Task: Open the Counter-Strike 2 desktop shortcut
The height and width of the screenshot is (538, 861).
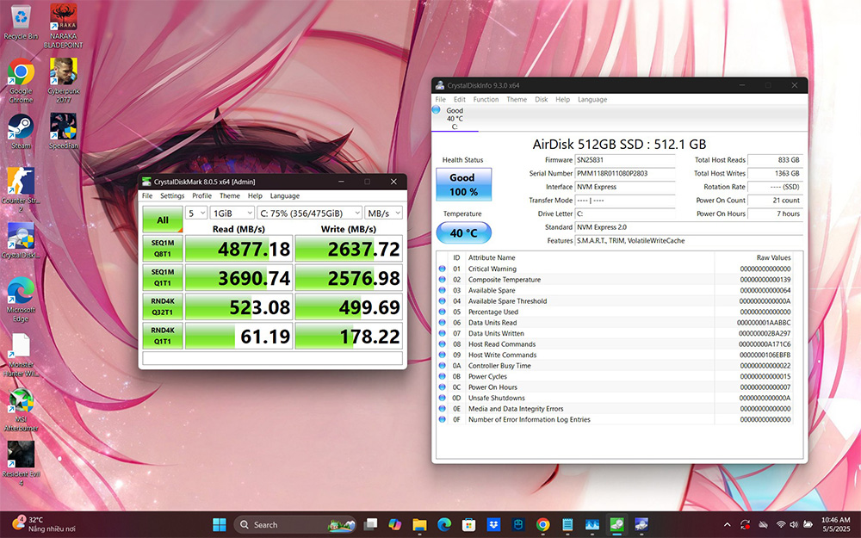Action: click(21, 190)
